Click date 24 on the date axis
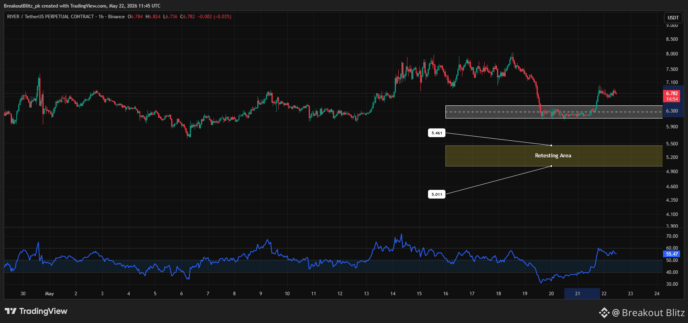 (657, 294)
